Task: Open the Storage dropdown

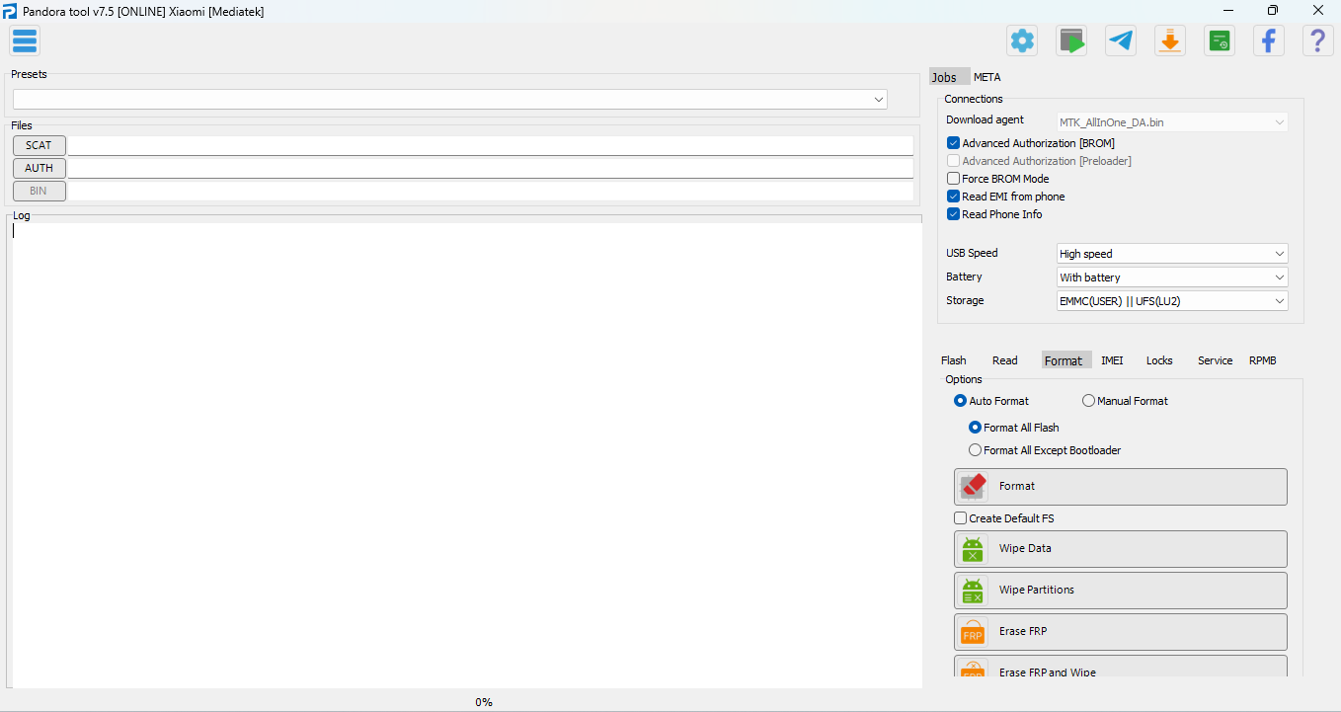Action: [1172, 301]
